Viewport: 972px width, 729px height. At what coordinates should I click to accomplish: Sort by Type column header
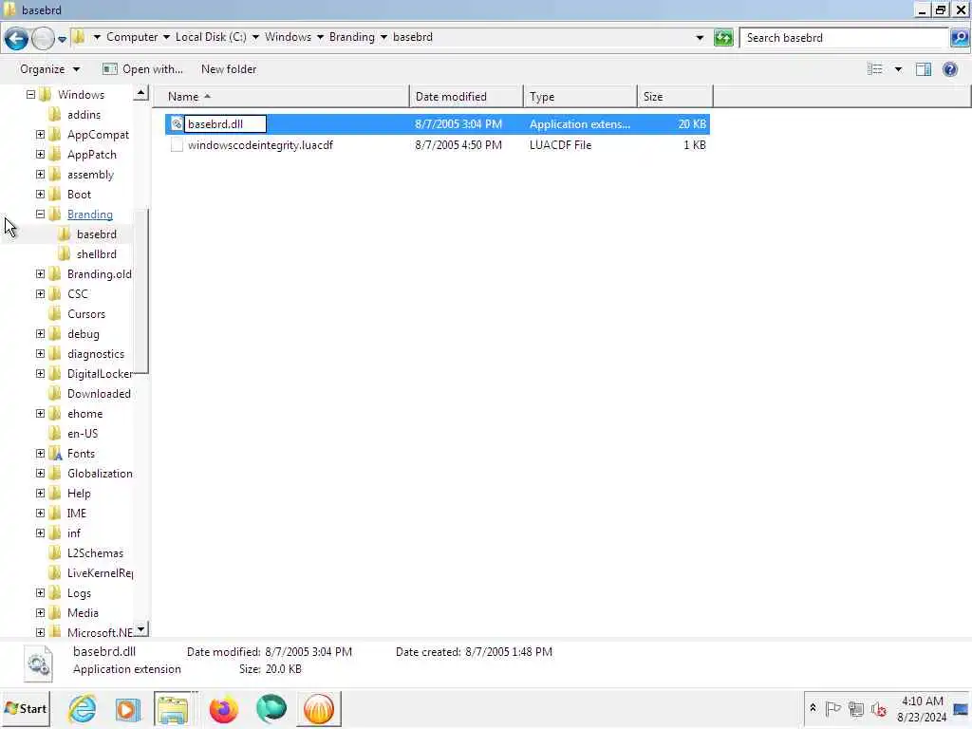[x=580, y=97]
